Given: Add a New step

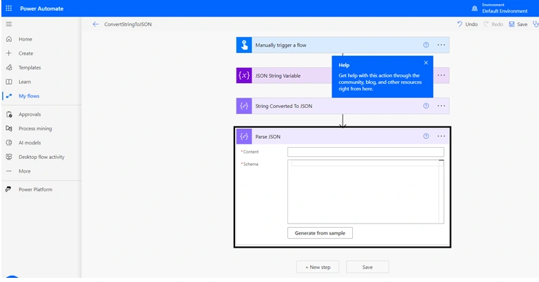Looking at the screenshot, I should tap(318, 267).
